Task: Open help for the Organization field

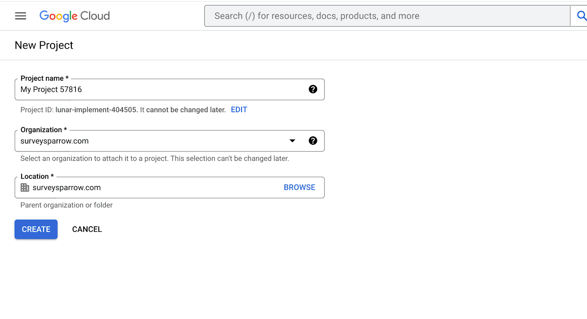Action: pyautogui.click(x=313, y=141)
